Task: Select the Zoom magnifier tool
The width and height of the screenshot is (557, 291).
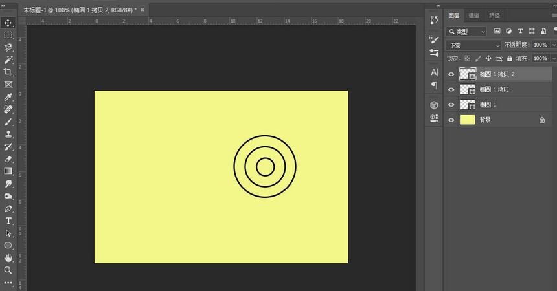Action: coord(8,270)
